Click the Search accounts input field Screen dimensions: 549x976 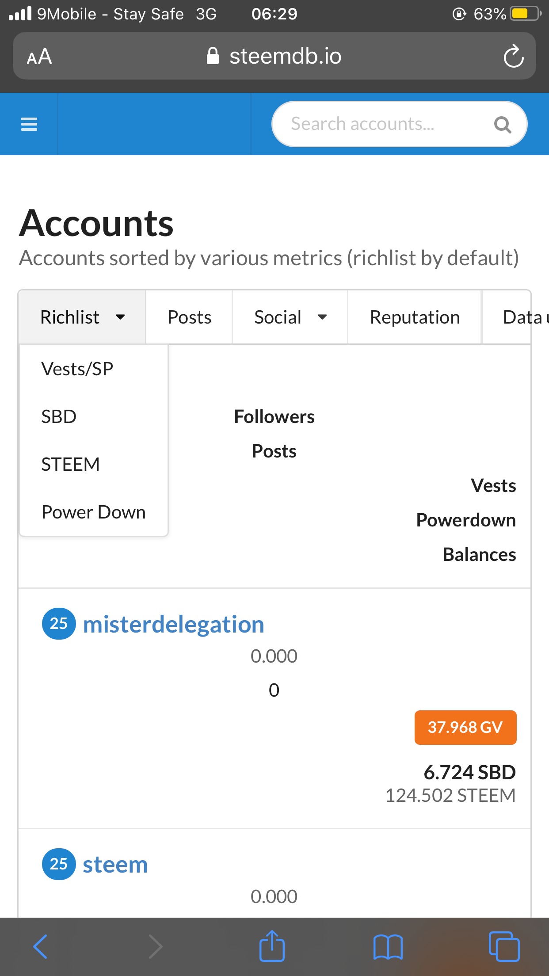click(x=400, y=124)
